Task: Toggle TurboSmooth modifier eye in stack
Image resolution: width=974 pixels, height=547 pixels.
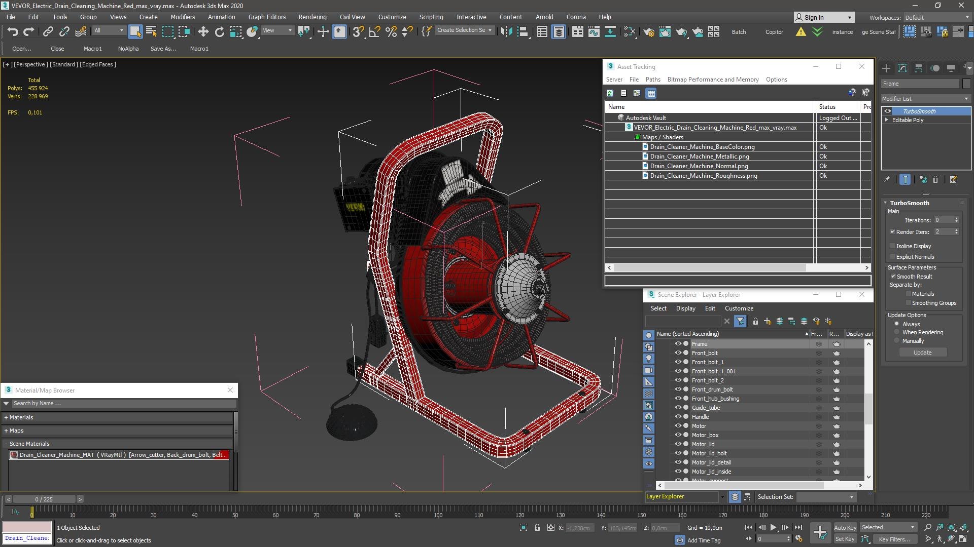Action: tap(888, 111)
